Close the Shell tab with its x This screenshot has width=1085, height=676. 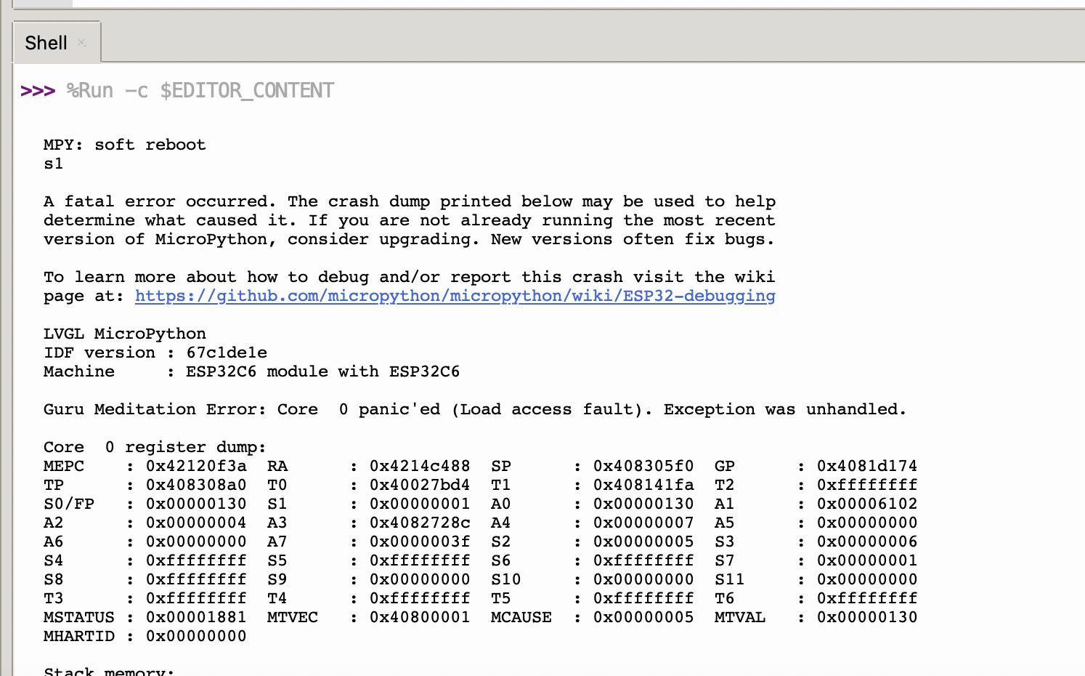pos(81,43)
